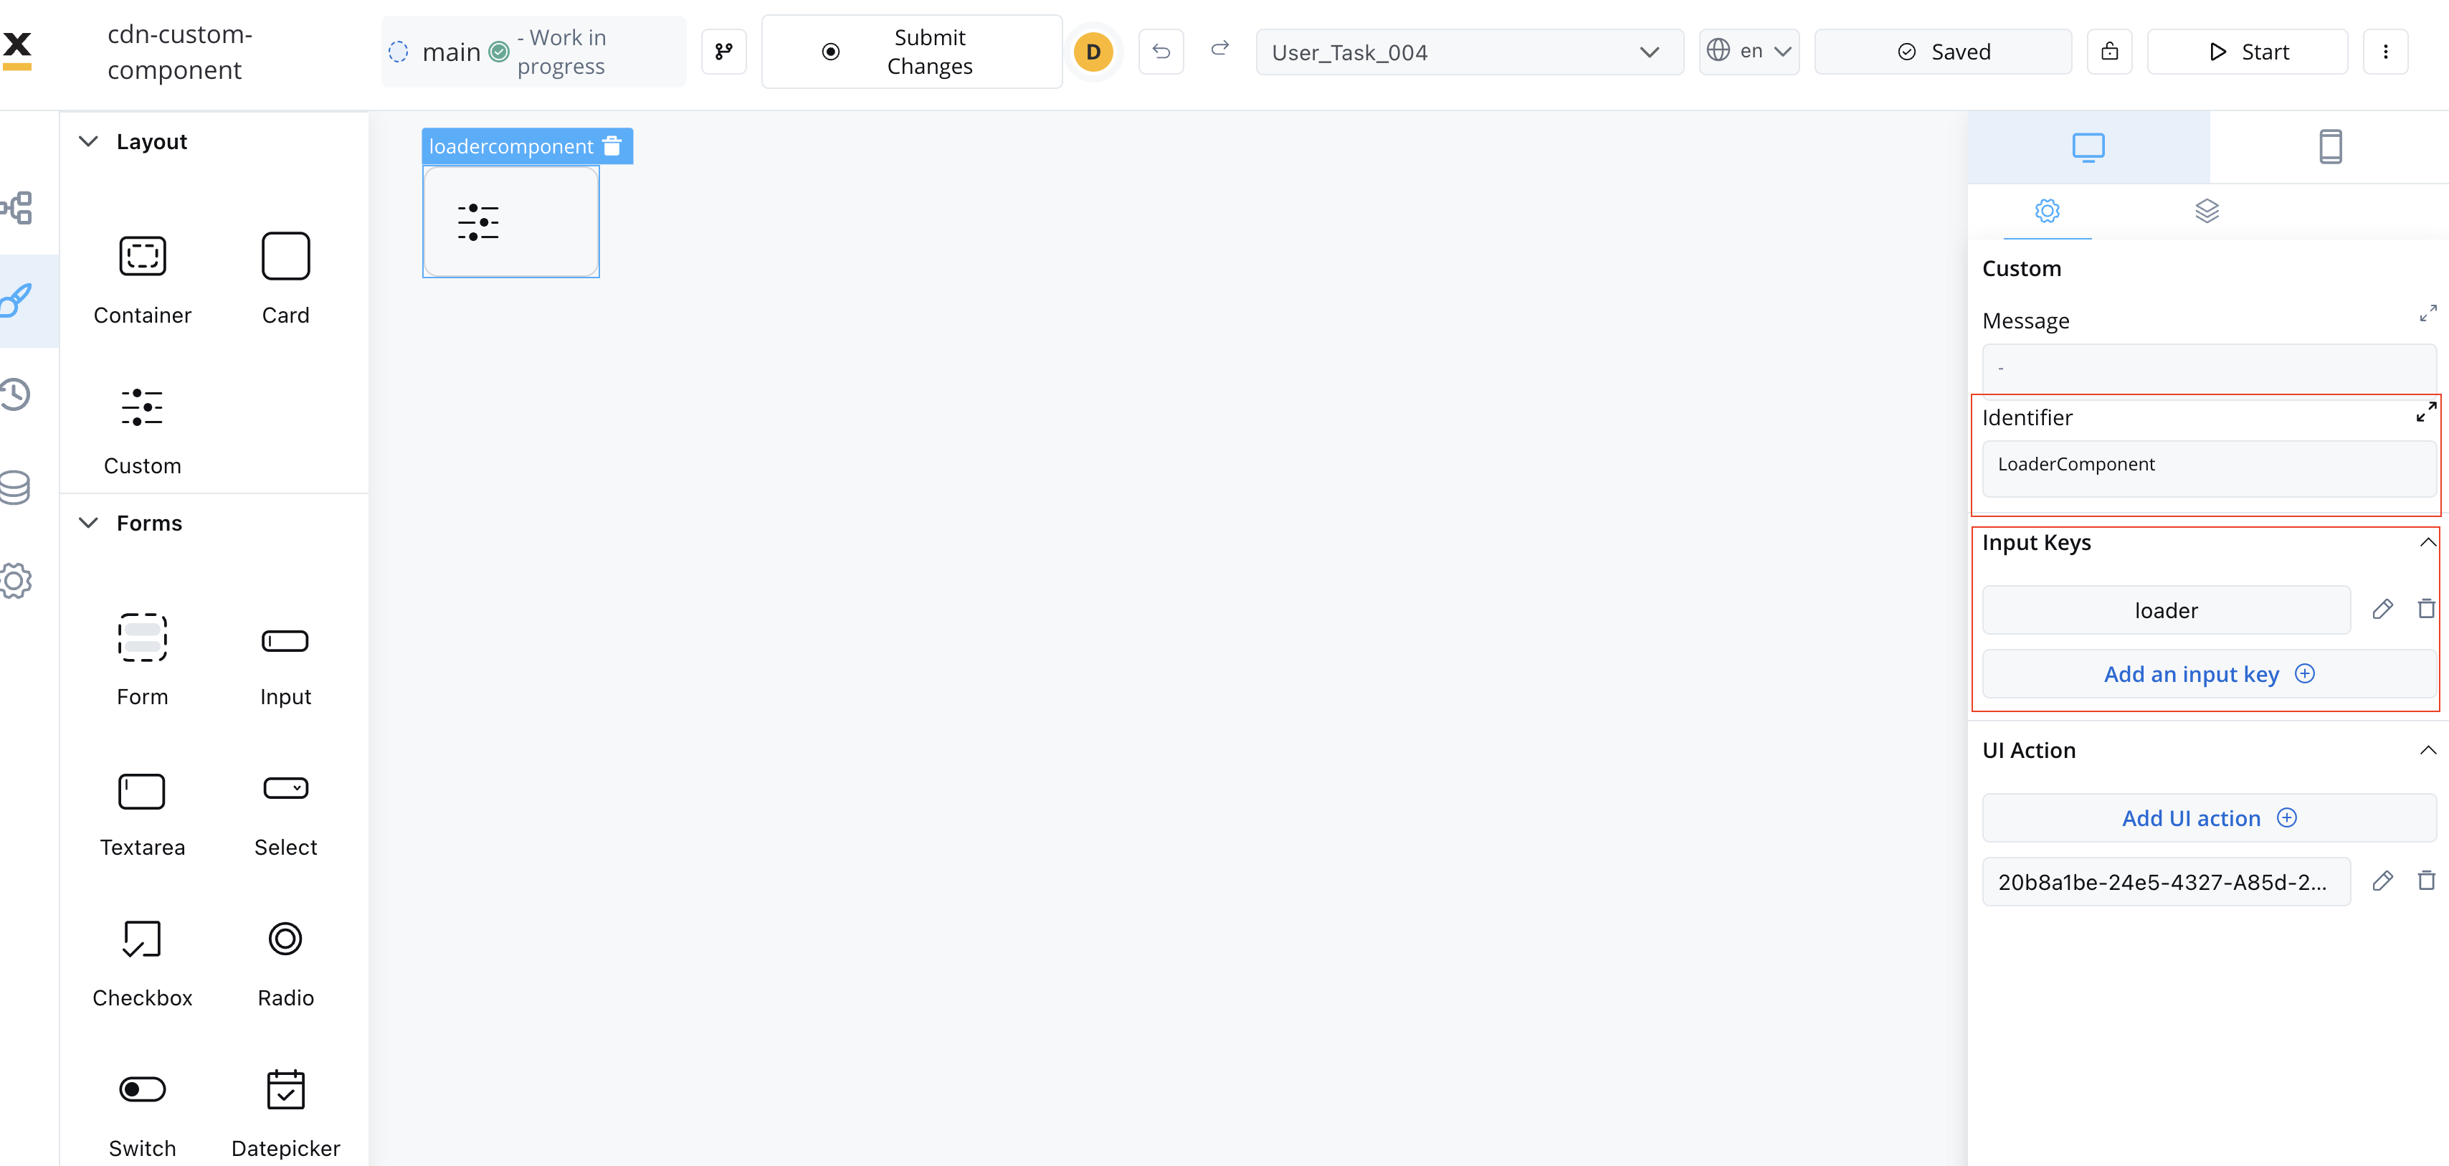Open the branch merge icon
The height and width of the screenshot is (1166, 2449).
(724, 52)
